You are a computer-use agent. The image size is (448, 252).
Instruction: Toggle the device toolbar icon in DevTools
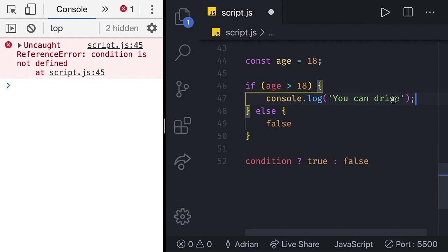[30, 9]
